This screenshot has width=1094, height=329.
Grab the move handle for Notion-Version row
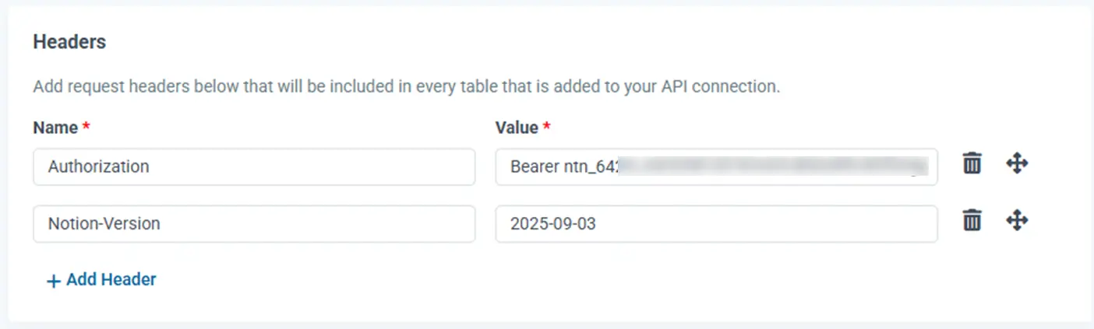tap(1017, 222)
